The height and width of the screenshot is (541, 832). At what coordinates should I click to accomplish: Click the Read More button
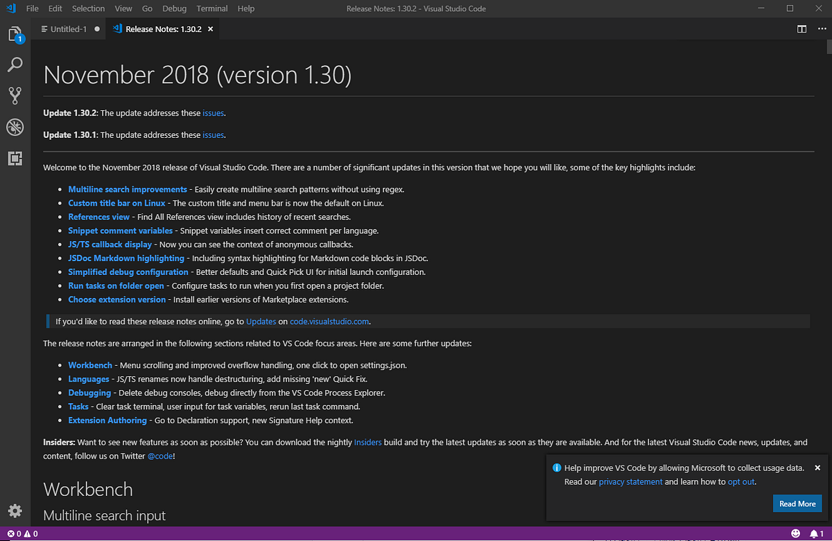[797, 504]
